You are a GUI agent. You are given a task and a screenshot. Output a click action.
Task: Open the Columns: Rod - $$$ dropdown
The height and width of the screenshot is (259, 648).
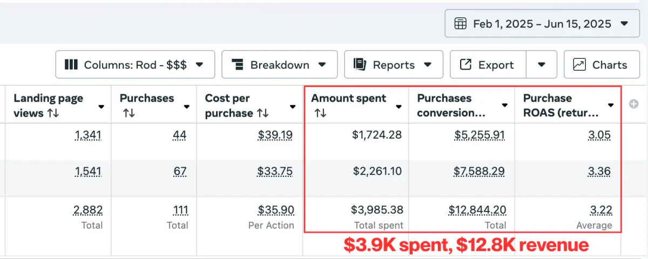[x=135, y=65]
